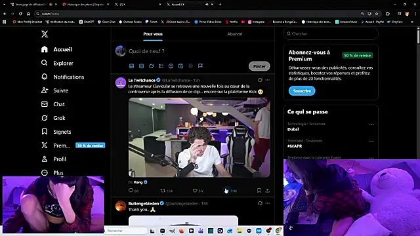Mute the Accueil / X tab audio

click(x=207, y=5)
